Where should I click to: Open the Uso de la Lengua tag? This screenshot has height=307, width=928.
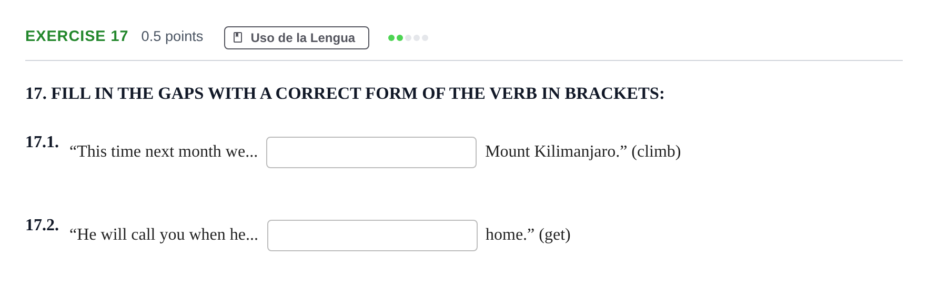[x=297, y=38]
